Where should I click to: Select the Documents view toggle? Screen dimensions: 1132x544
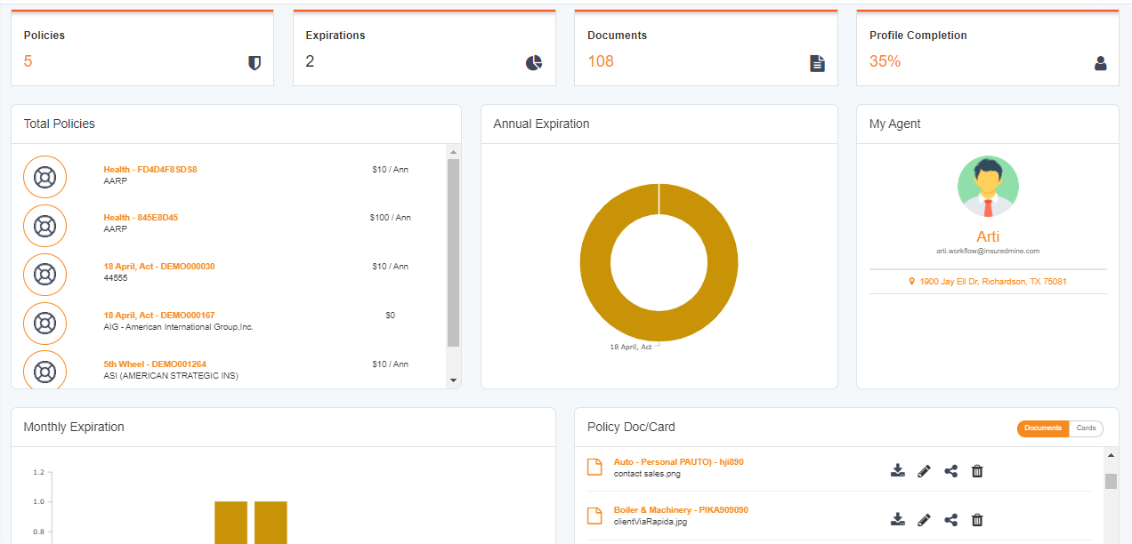(x=1042, y=428)
